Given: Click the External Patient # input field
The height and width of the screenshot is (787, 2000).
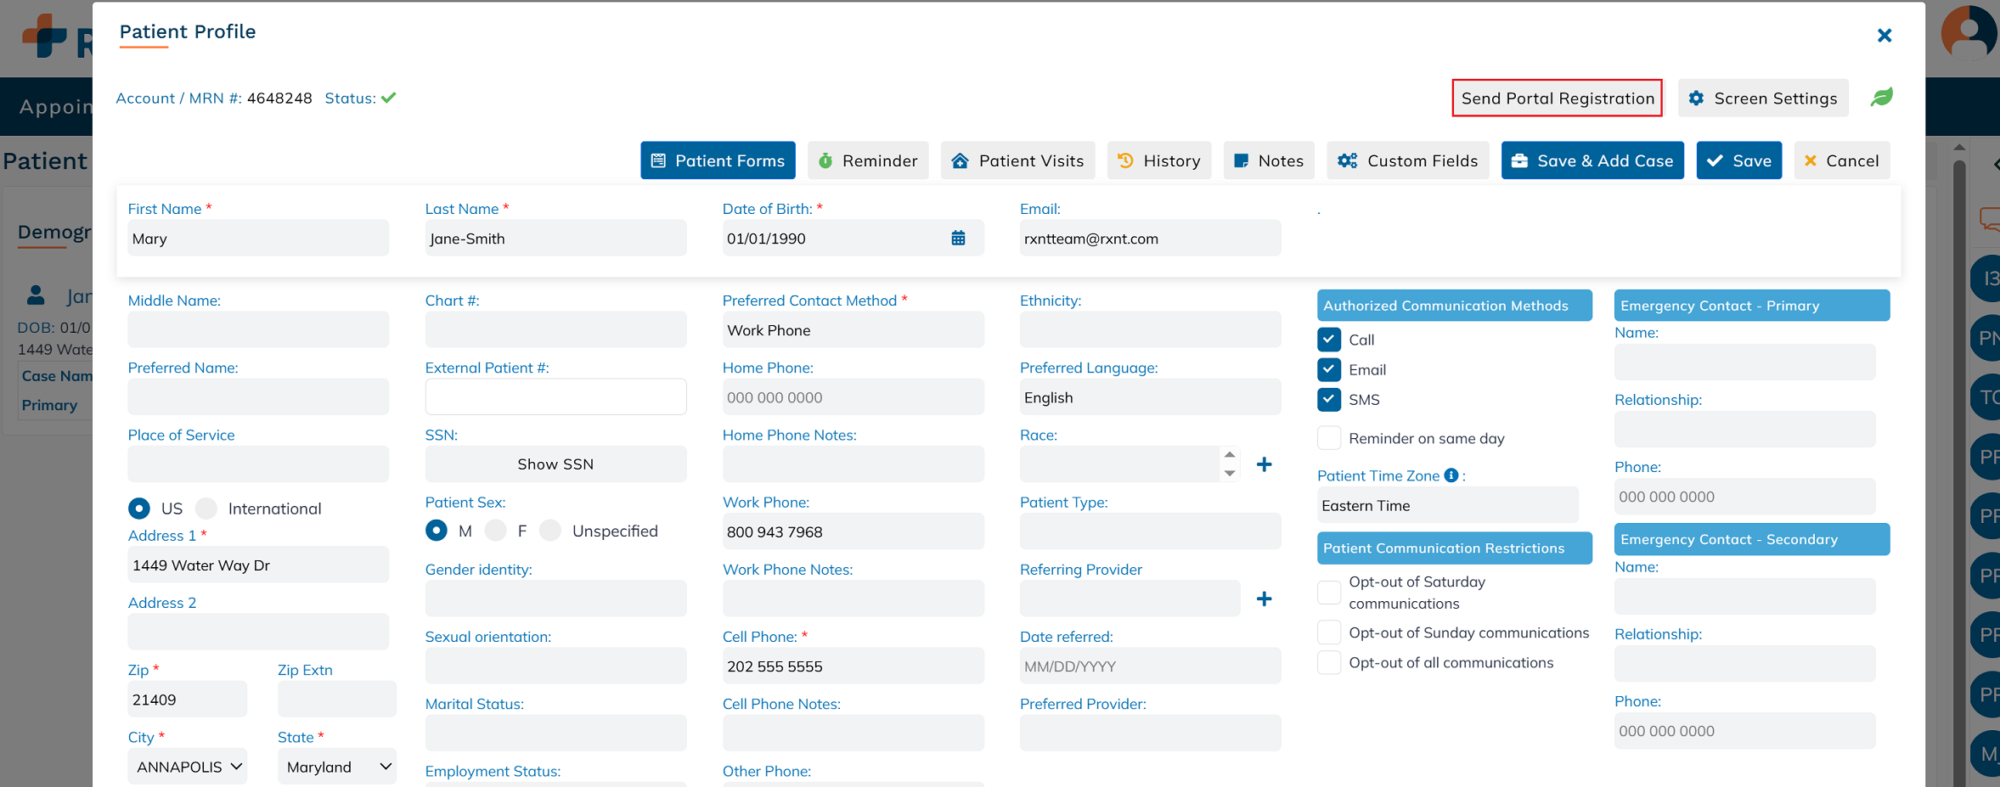Looking at the screenshot, I should pos(555,397).
